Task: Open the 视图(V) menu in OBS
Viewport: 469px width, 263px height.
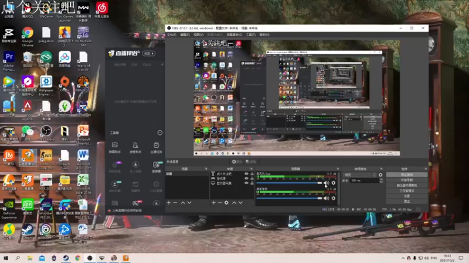Action: coord(198,35)
